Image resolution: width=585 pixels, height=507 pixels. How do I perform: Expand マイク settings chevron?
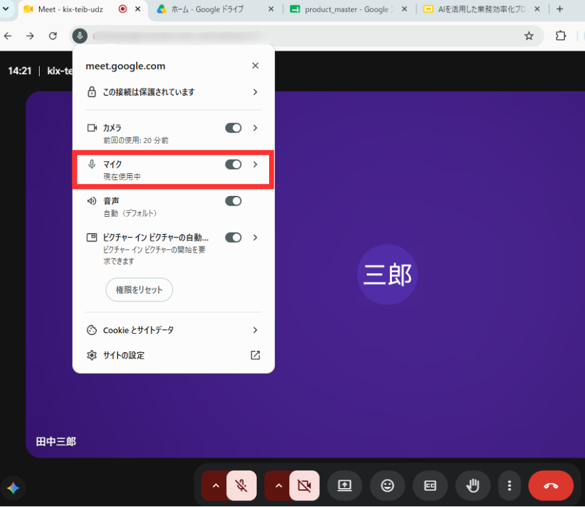[255, 165]
